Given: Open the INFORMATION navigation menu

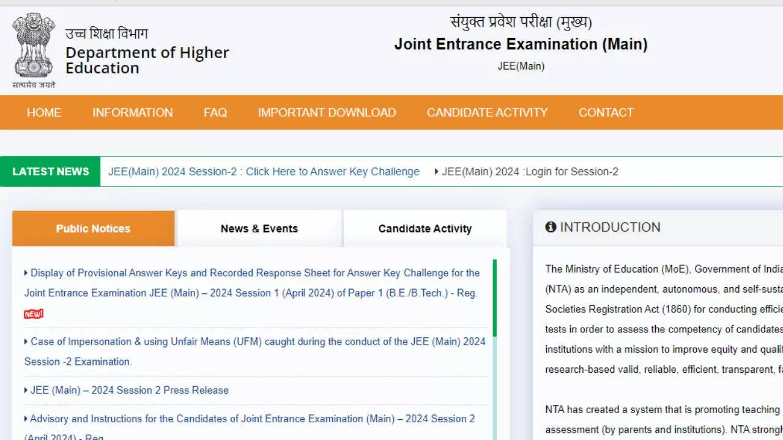Looking at the screenshot, I should (x=132, y=112).
